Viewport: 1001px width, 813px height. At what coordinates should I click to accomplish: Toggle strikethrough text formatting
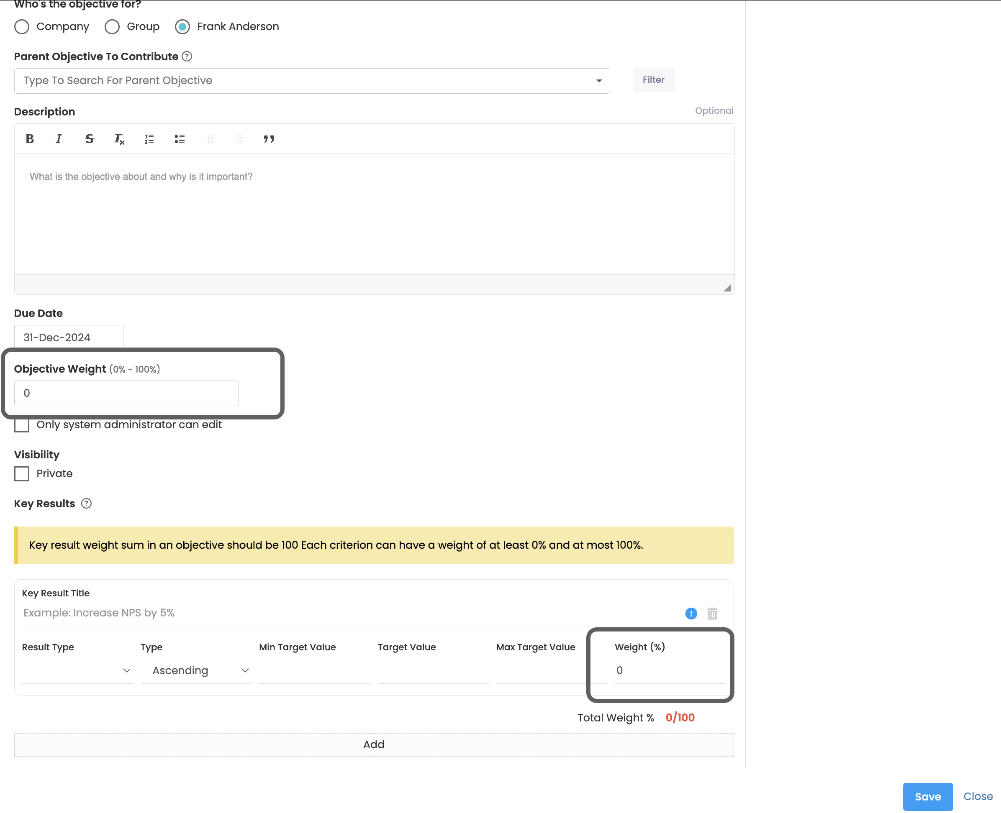coord(89,138)
